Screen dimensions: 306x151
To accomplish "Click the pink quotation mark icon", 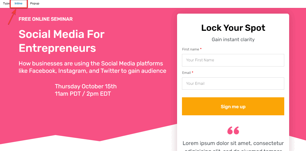I will click(x=233, y=131).
